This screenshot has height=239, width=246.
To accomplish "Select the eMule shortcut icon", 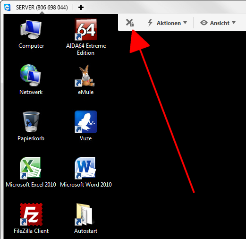I will (85, 76).
